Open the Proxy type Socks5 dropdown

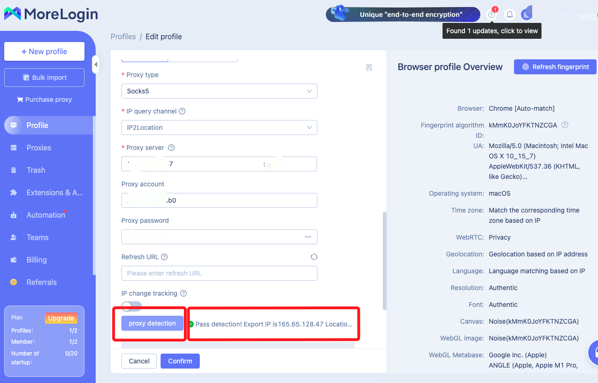tap(219, 91)
